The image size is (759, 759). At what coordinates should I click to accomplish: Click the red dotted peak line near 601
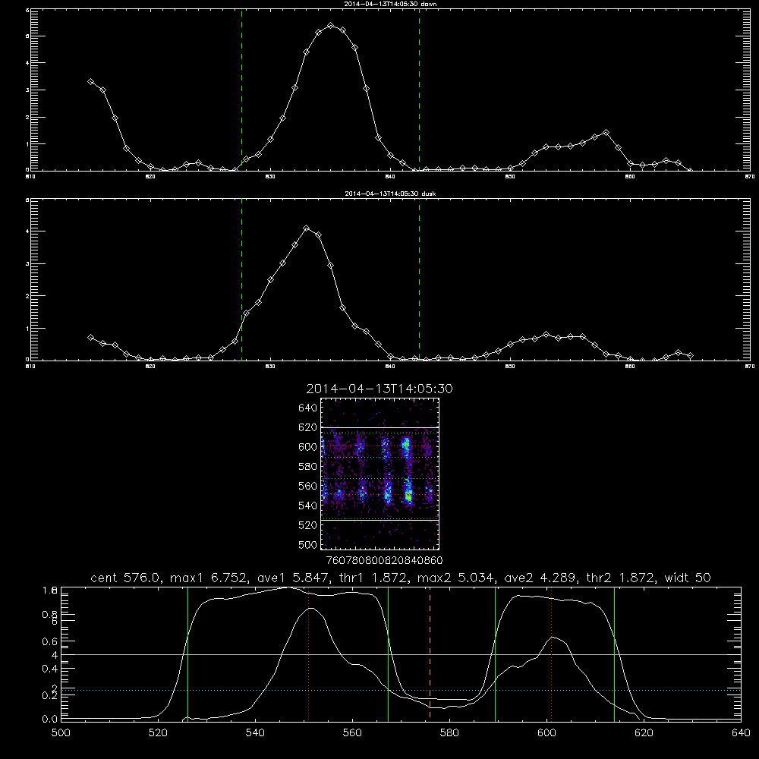click(x=551, y=653)
